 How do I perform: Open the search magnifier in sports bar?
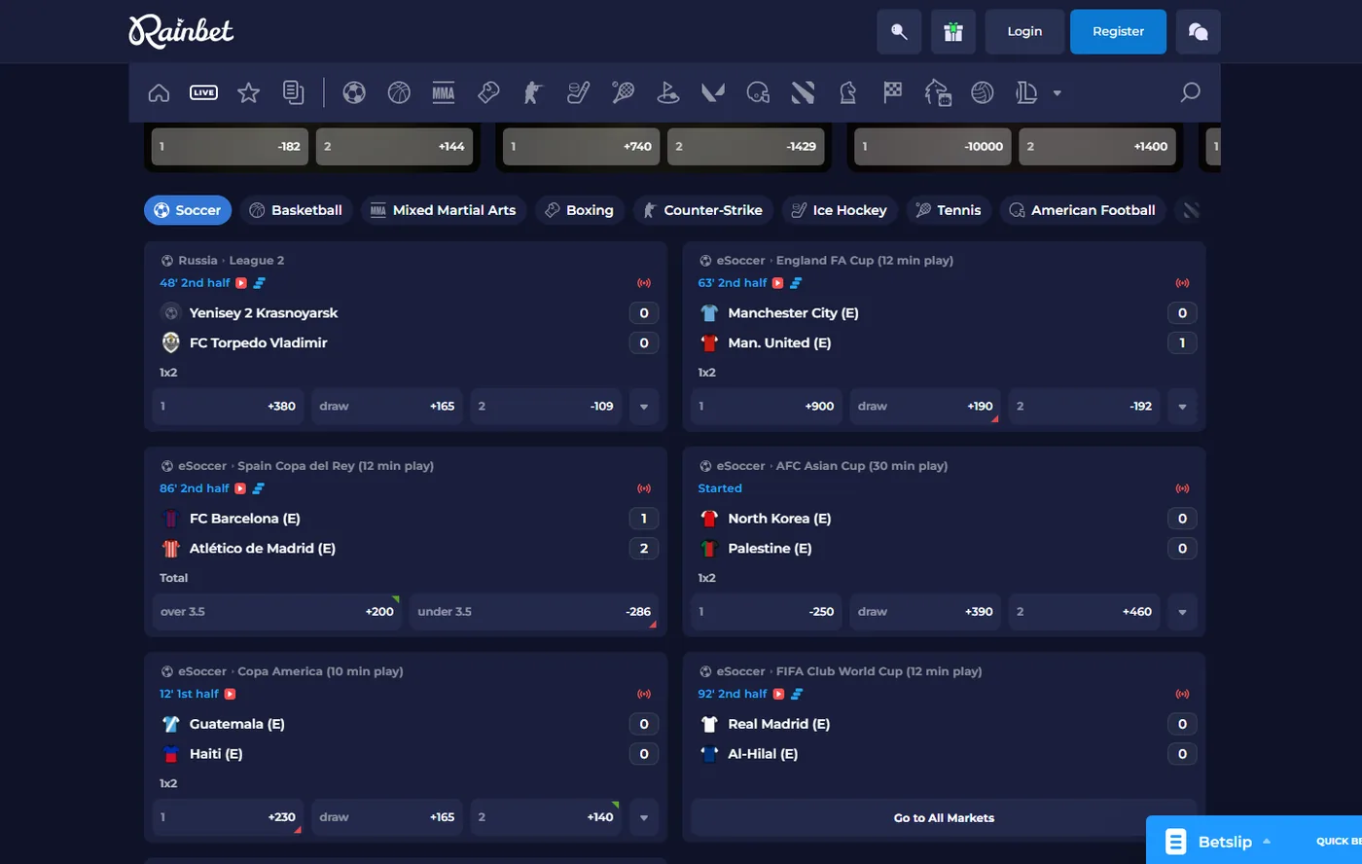point(1190,92)
